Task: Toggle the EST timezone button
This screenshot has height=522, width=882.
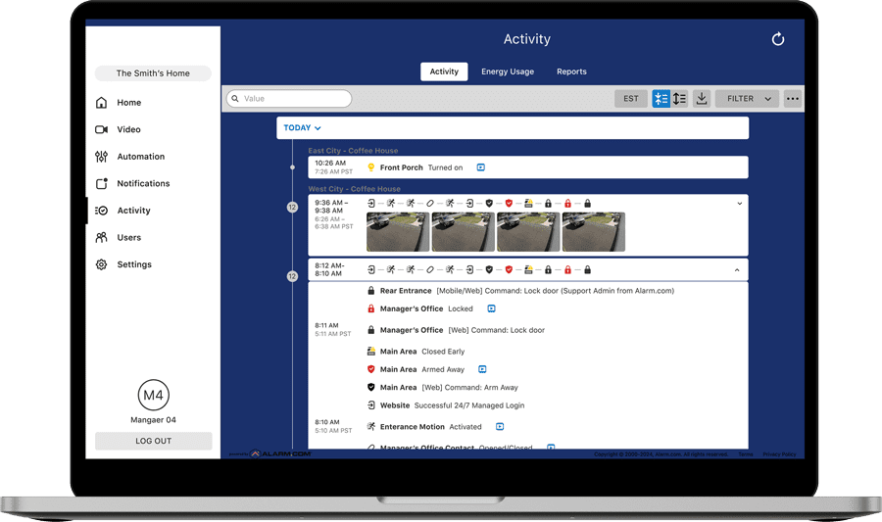Action: 630,99
